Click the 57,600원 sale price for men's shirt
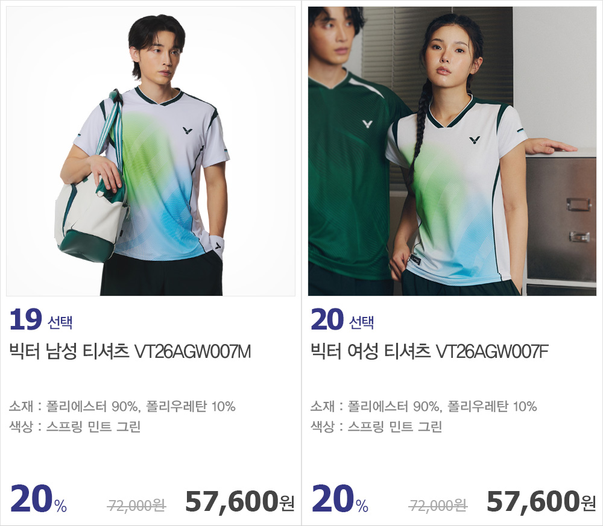603x526 pixels. click(x=240, y=502)
